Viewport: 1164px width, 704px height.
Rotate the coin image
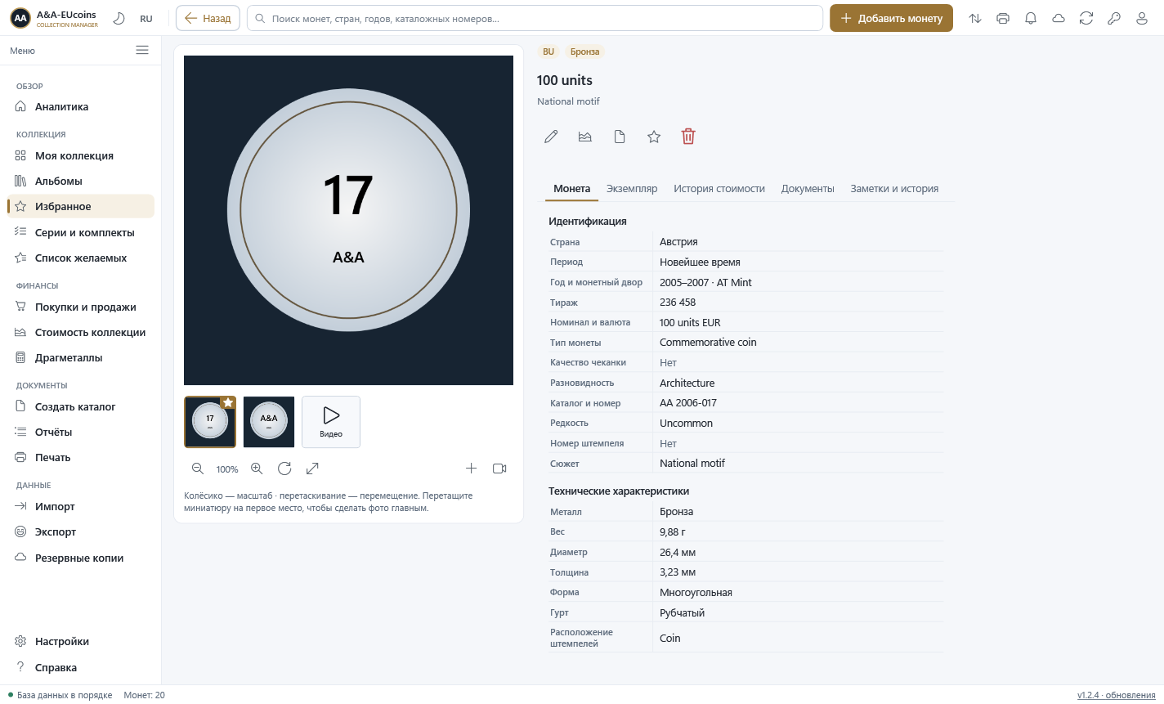(284, 469)
